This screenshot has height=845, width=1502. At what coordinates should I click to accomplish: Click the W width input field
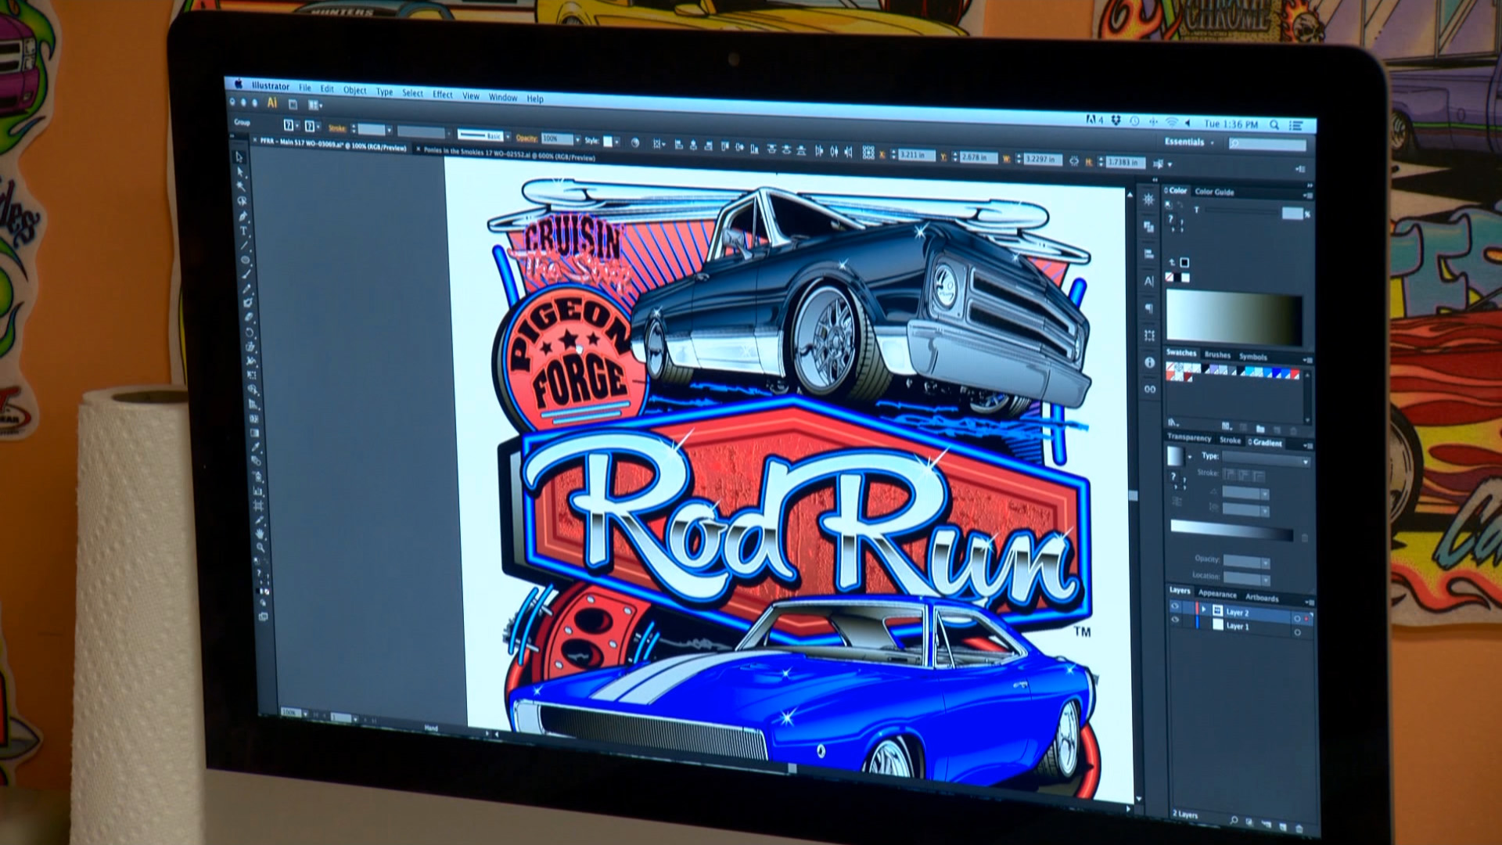(1041, 159)
